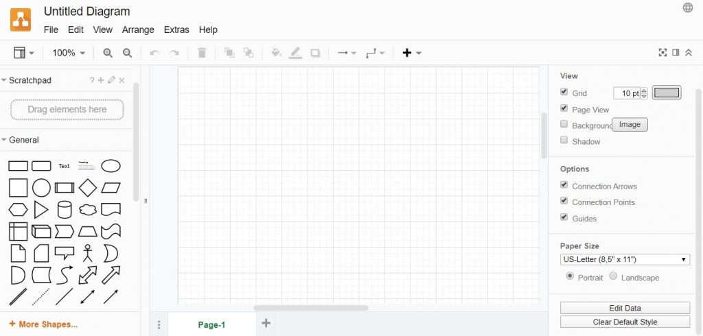Click the line color pencil icon
The height and width of the screenshot is (336, 703).
pos(295,53)
